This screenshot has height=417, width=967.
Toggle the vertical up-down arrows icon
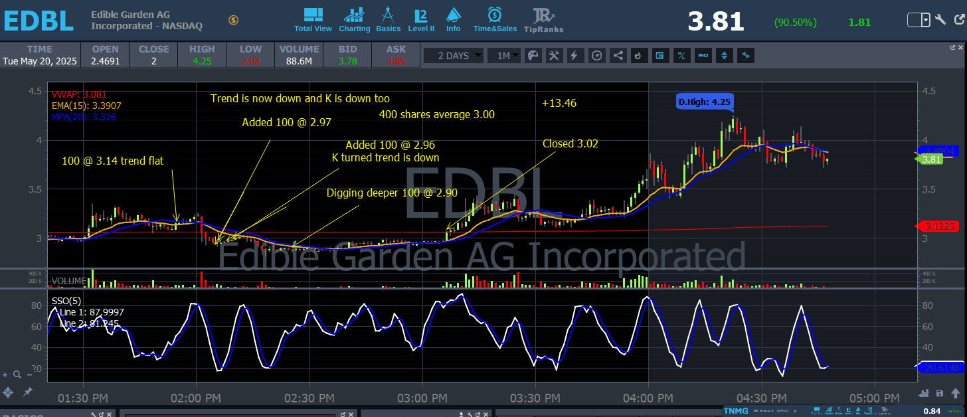point(725,56)
